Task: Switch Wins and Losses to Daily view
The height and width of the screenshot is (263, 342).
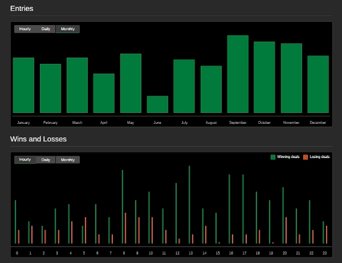Action: (46, 160)
